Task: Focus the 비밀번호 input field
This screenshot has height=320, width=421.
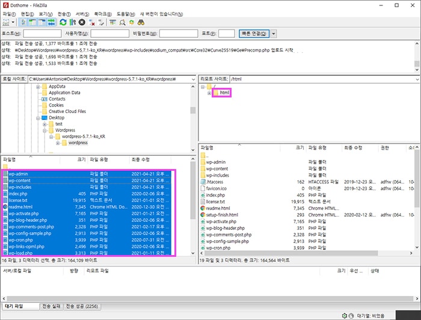Action: tap(179, 34)
